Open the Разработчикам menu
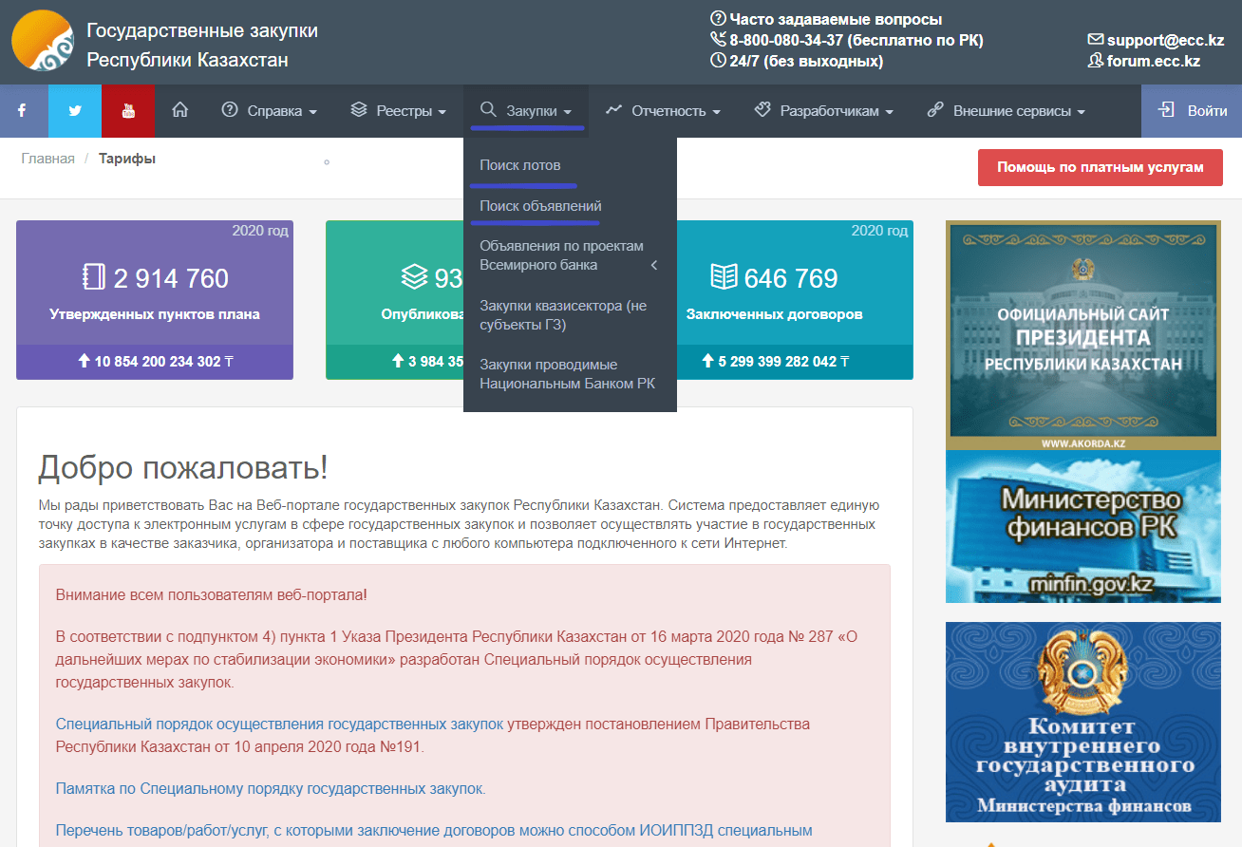The image size is (1242, 847). [823, 111]
